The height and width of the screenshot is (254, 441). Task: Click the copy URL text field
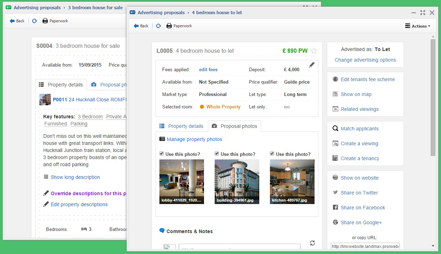(x=365, y=246)
